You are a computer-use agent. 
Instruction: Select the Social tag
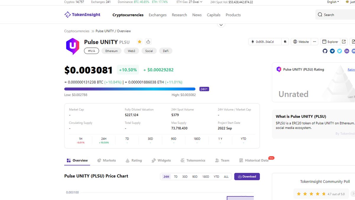point(149,51)
